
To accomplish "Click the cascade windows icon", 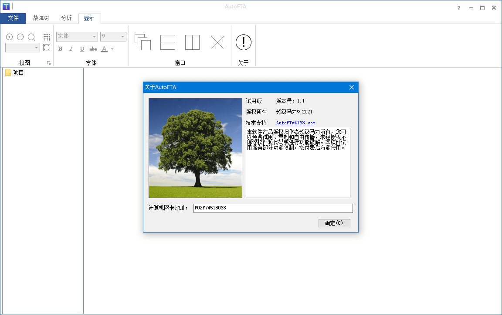I will (x=143, y=42).
